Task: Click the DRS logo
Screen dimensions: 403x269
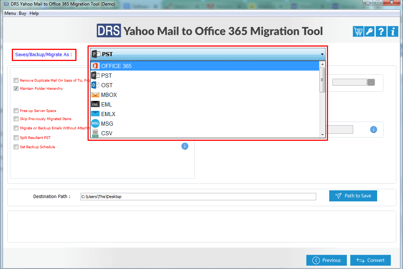Action: pos(109,31)
